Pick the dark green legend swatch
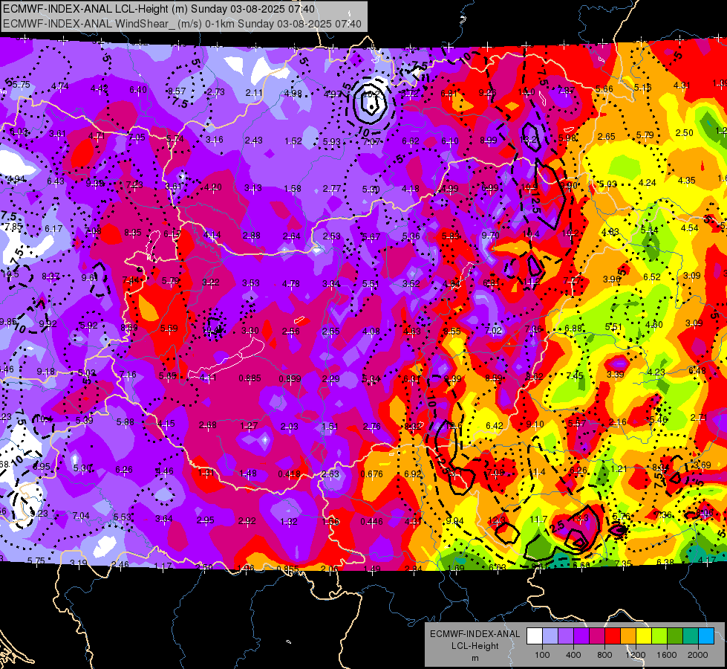This screenshot has height=669, width=727. pyautogui.click(x=675, y=636)
